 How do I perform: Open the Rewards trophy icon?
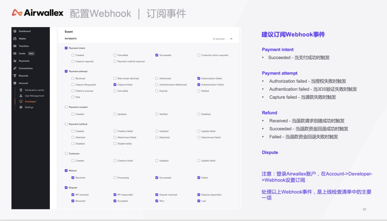15,76
